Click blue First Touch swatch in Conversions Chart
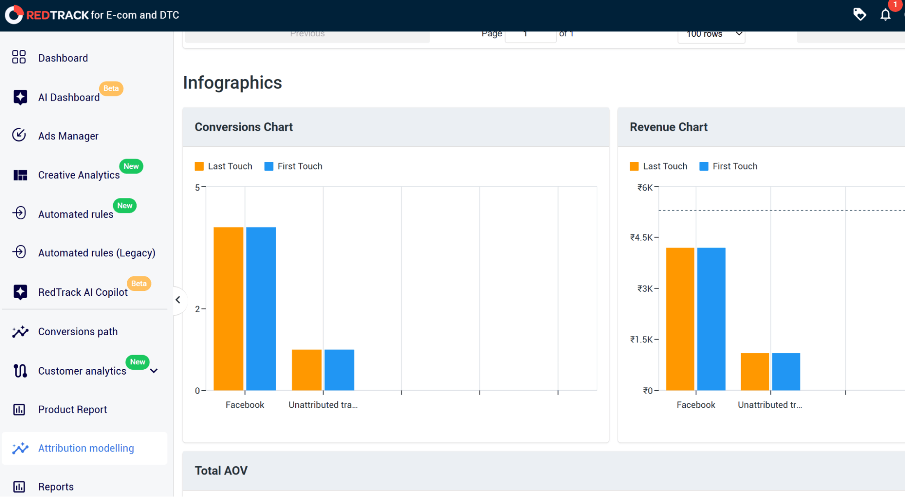The height and width of the screenshot is (497, 905). [269, 166]
